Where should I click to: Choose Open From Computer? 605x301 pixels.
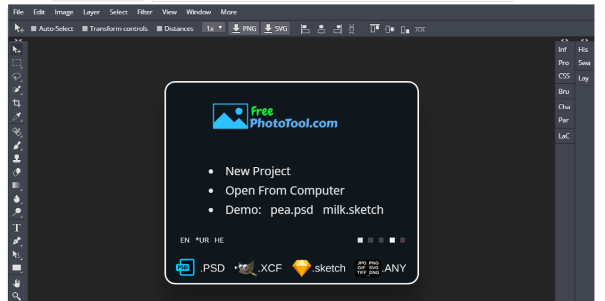[x=285, y=191]
